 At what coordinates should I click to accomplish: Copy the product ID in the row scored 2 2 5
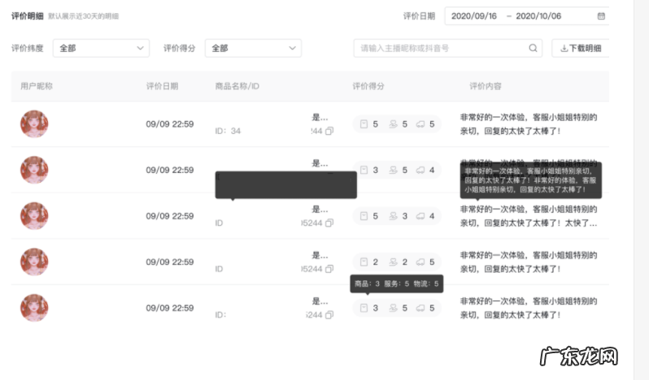pyautogui.click(x=329, y=269)
